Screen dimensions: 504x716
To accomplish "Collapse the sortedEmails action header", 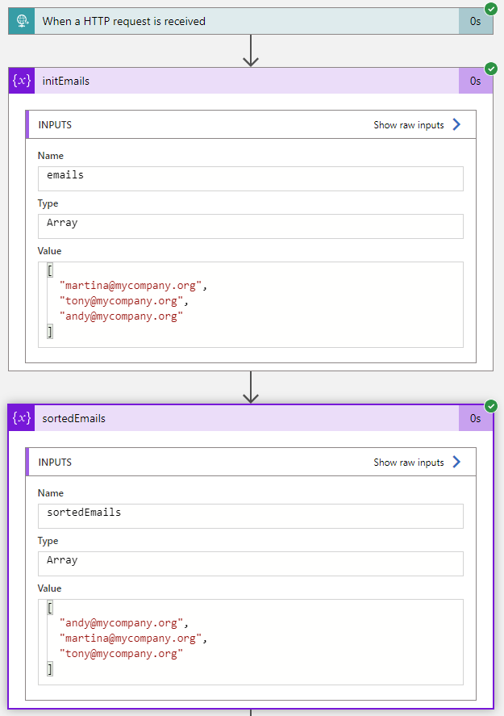I will click(x=242, y=418).
